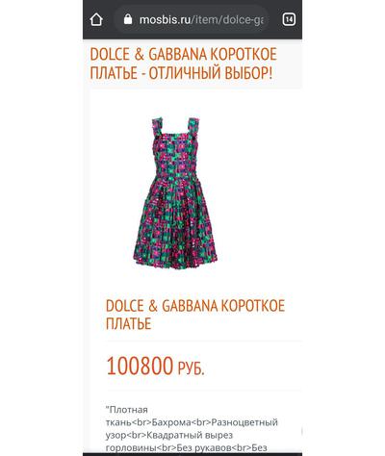
Task: Click the product title 'DOLCE & GABBANA КОРОТКОЕ ПЛАТЬЕ'
Action: 195,315
